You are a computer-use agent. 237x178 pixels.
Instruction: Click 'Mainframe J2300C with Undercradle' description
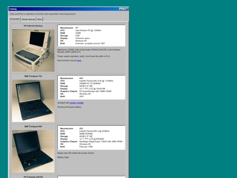click(89, 51)
